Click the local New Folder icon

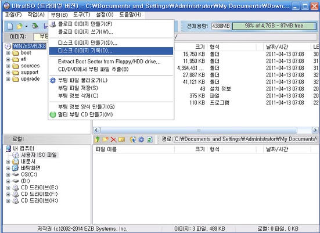[105, 139]
